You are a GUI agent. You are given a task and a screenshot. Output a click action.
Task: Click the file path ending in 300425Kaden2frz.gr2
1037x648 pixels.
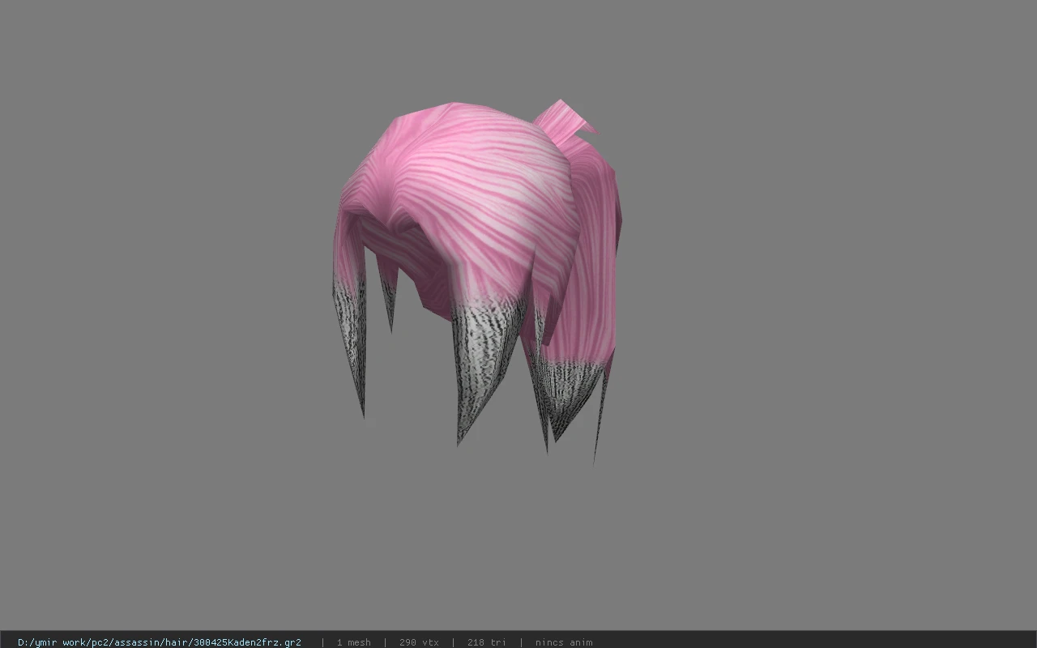pos(160,642)
